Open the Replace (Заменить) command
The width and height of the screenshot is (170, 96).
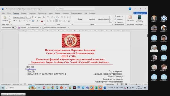[118, 19]
